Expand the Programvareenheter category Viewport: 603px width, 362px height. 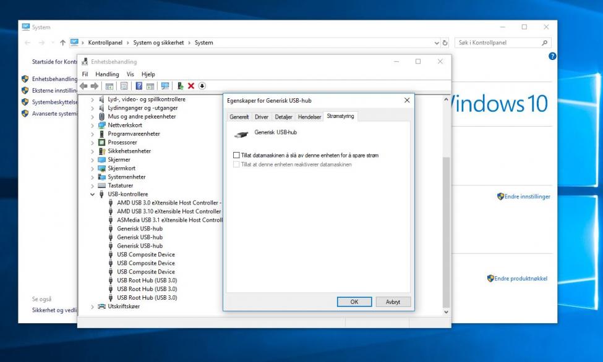[92, 134]
